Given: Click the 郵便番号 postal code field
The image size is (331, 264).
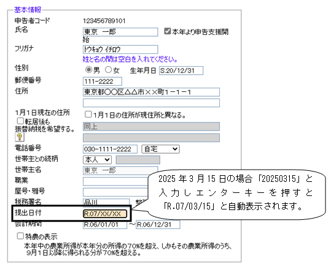Looking at the screenshot, I should click(x=103, y=81).
